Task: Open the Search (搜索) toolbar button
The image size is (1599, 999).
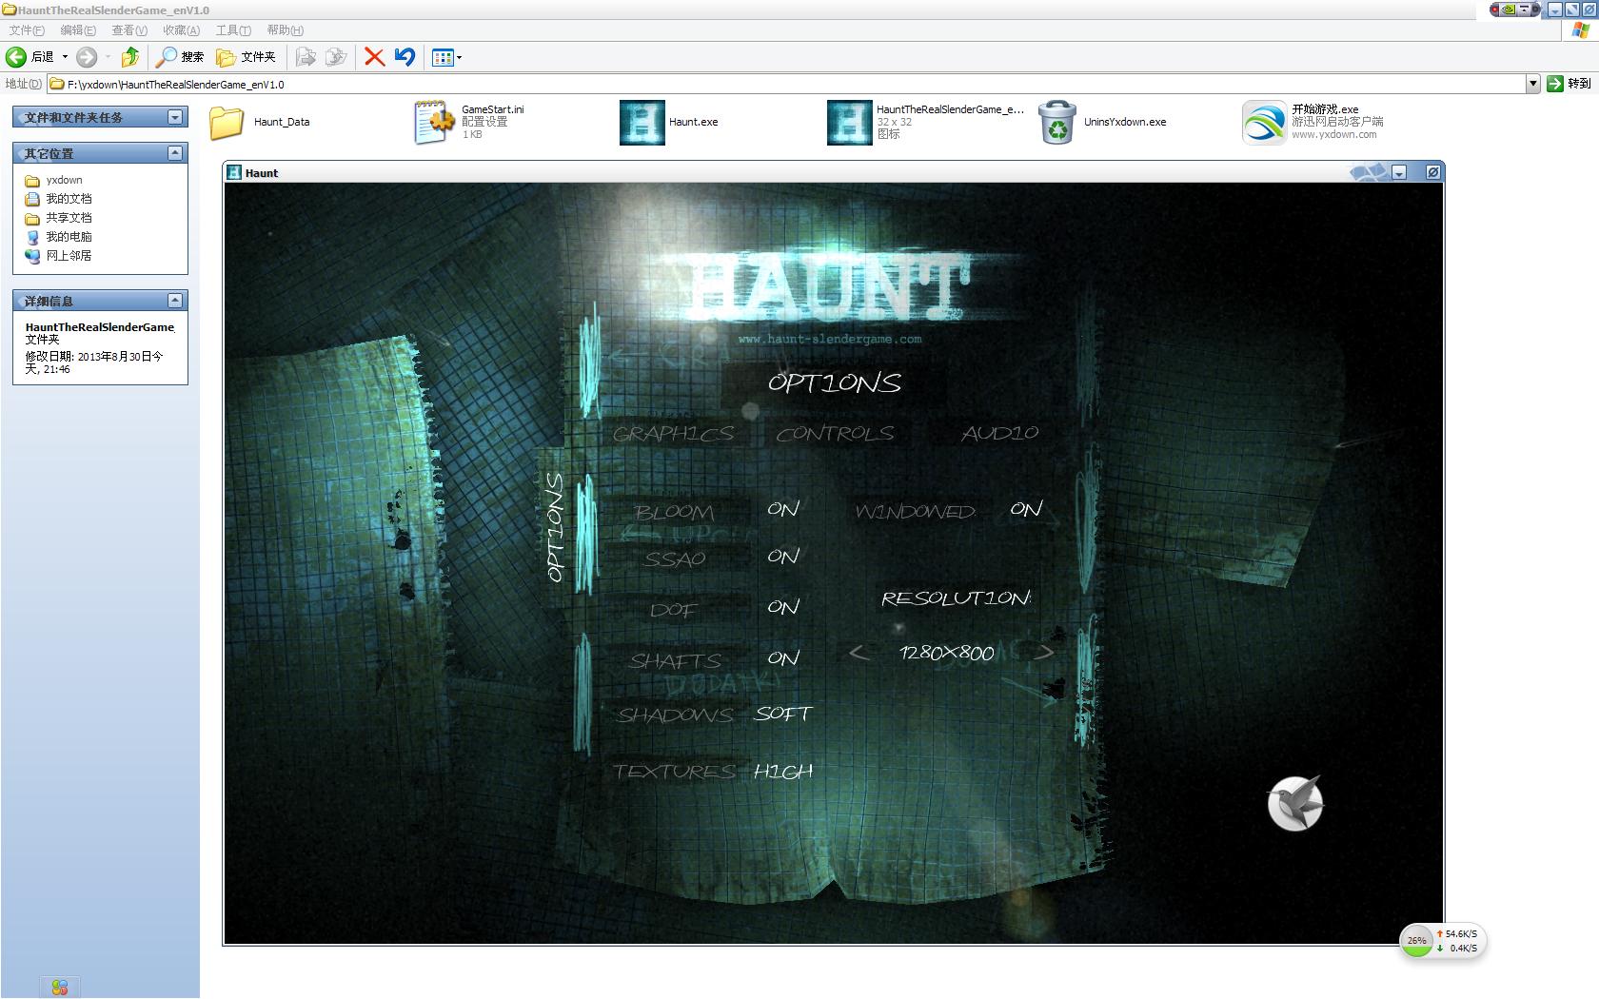Action: pyautogui.click(x=181, y=57)
